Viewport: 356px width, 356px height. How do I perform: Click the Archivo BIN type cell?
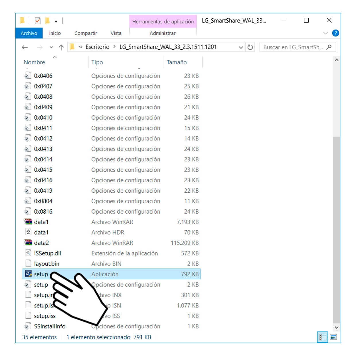[106, 264]
